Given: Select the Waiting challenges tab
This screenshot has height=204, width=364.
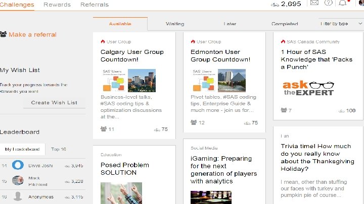Looking at the screenshot, I should pyautogui.click(x=175, y=24).
